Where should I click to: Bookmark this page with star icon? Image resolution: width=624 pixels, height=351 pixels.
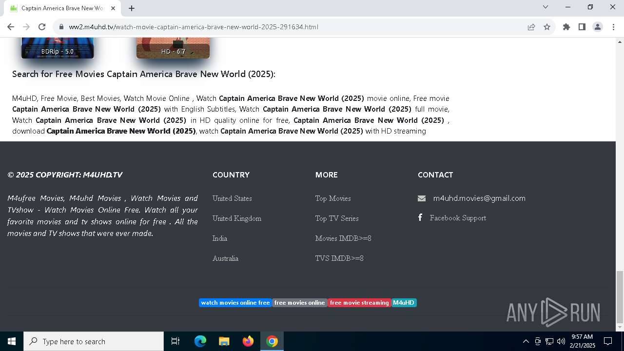click(x=547, y=27)
